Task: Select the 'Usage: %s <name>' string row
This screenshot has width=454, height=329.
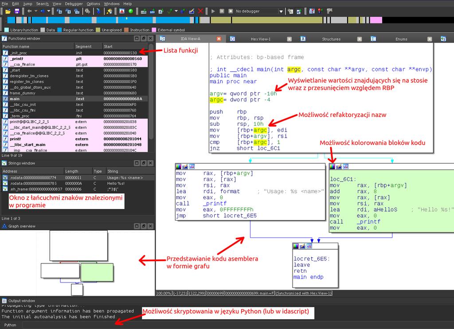Action: [78, 178]
